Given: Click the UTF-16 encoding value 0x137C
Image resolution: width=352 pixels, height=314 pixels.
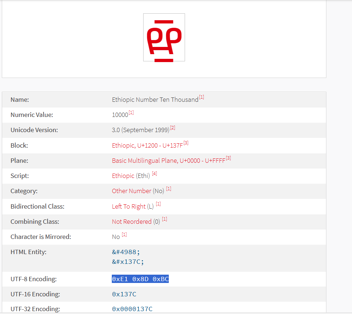Looking at the screenshot, I should [x=124, y=294].
